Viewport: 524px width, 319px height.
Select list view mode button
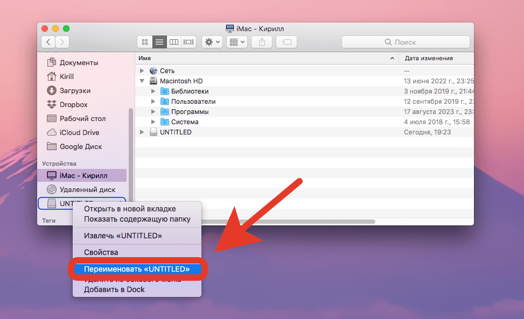[x=159, y=41]
